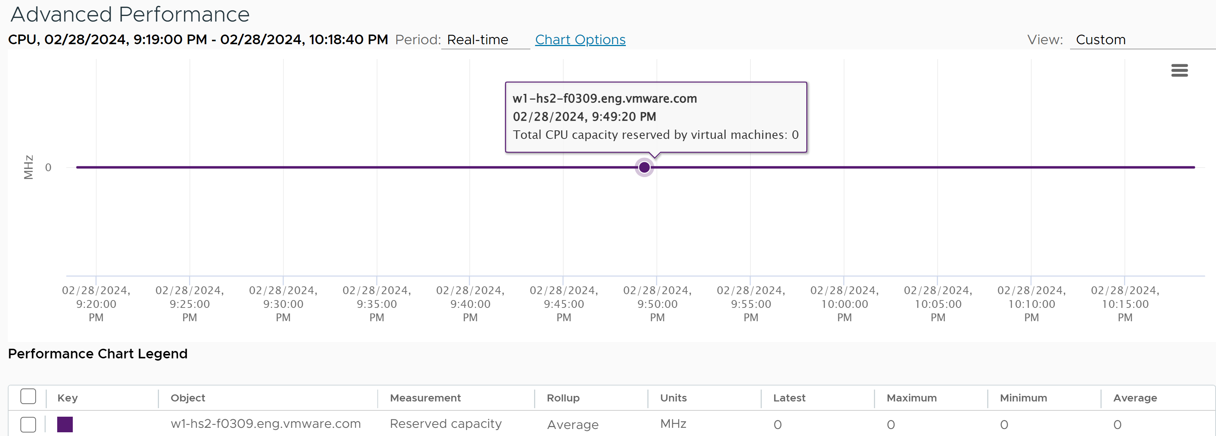Image resolution: width=1216 pixels, height=436 pixels.
Task: Open the Chart Options link
Action: pyautogui.click(x=580, y=40)
